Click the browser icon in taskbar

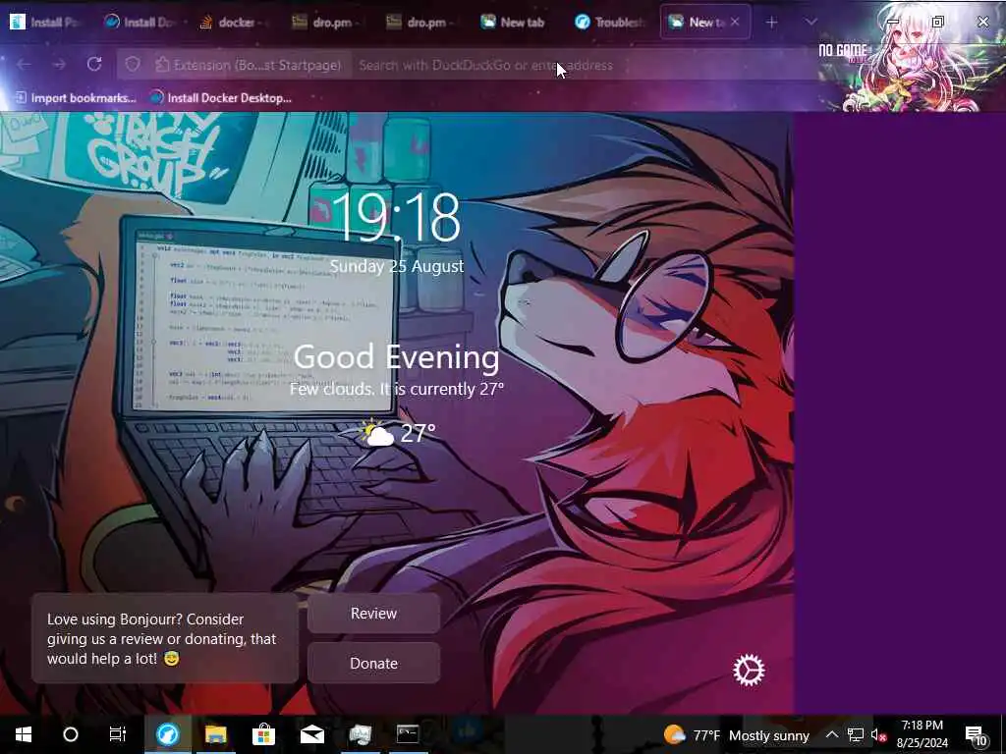pyautogui.click(x=167, y=734)
